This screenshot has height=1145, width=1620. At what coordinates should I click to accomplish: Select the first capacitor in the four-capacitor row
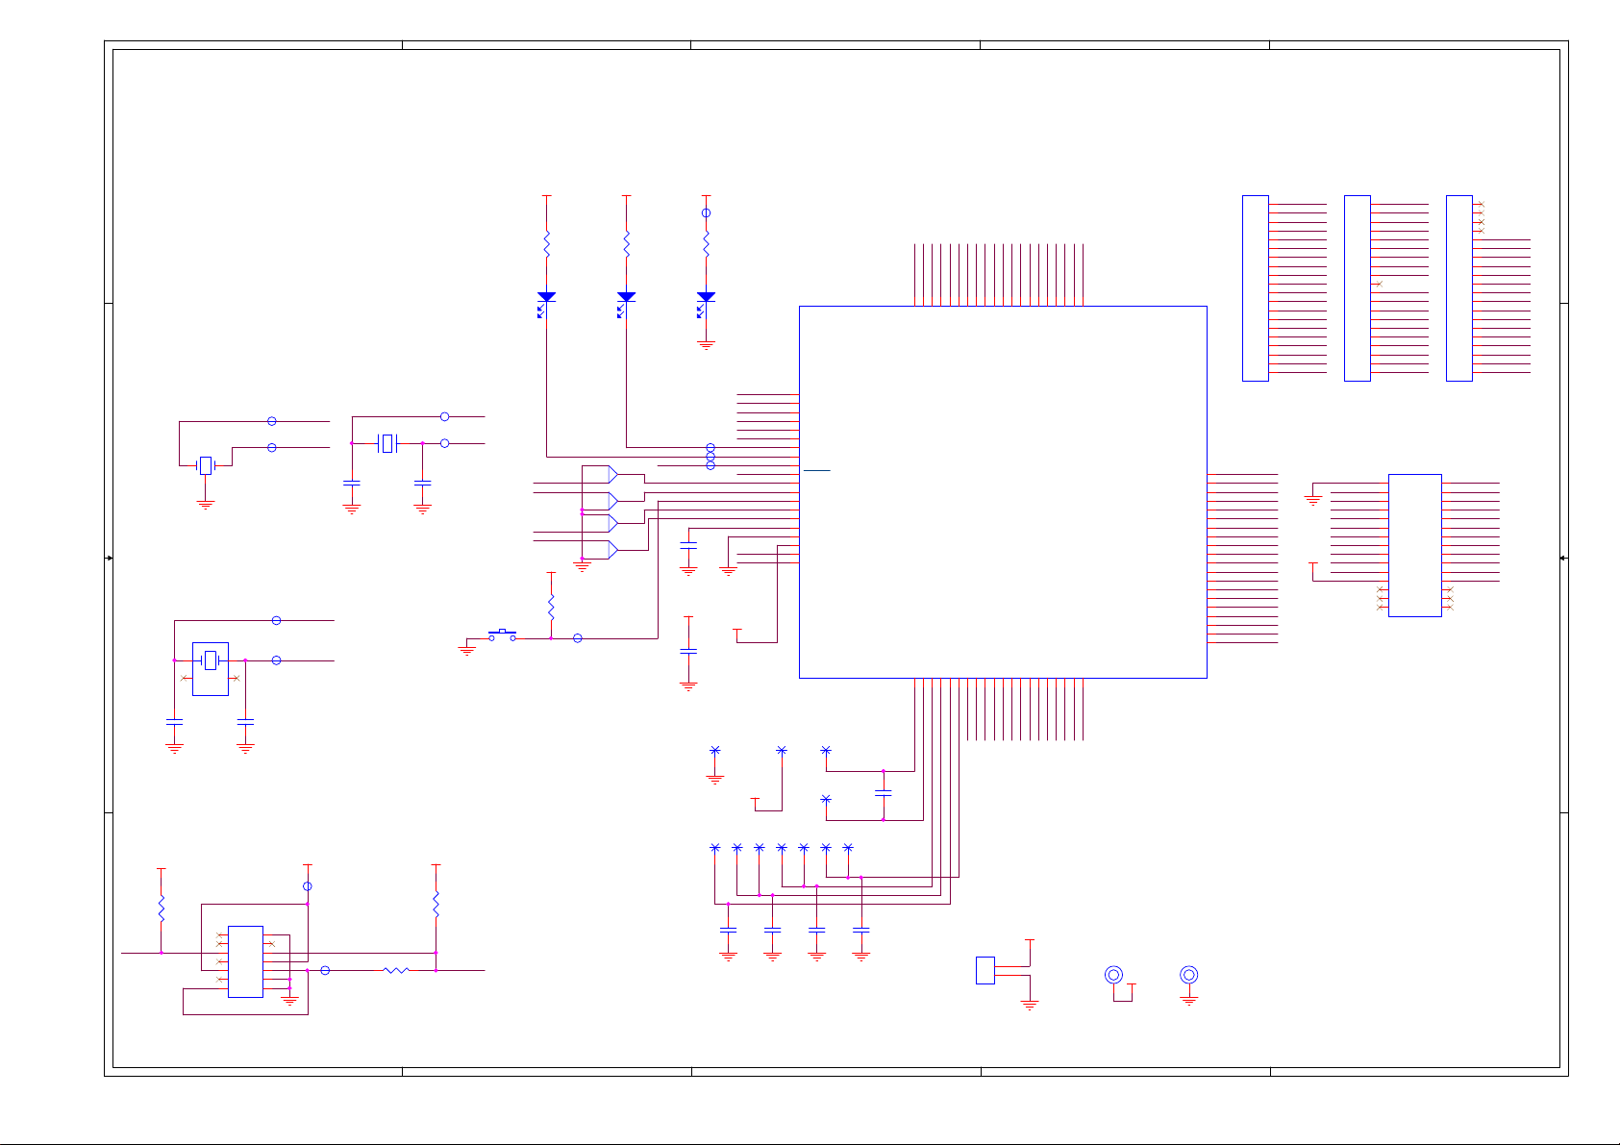(x=728, y=931)
